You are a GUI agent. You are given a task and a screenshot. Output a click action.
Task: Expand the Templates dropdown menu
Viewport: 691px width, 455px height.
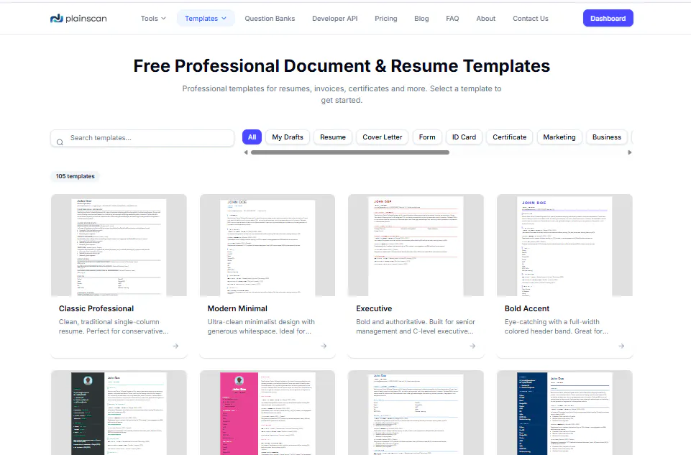206,19
